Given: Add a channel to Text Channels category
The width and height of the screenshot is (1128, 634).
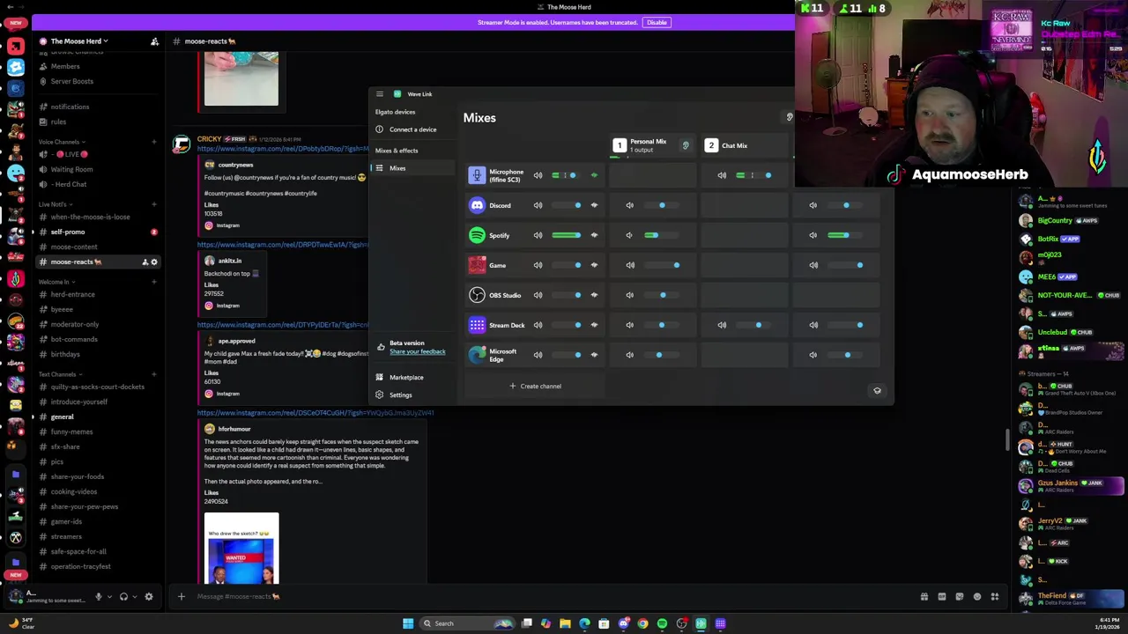Looking at the screenshot, I should click(154, 374).
